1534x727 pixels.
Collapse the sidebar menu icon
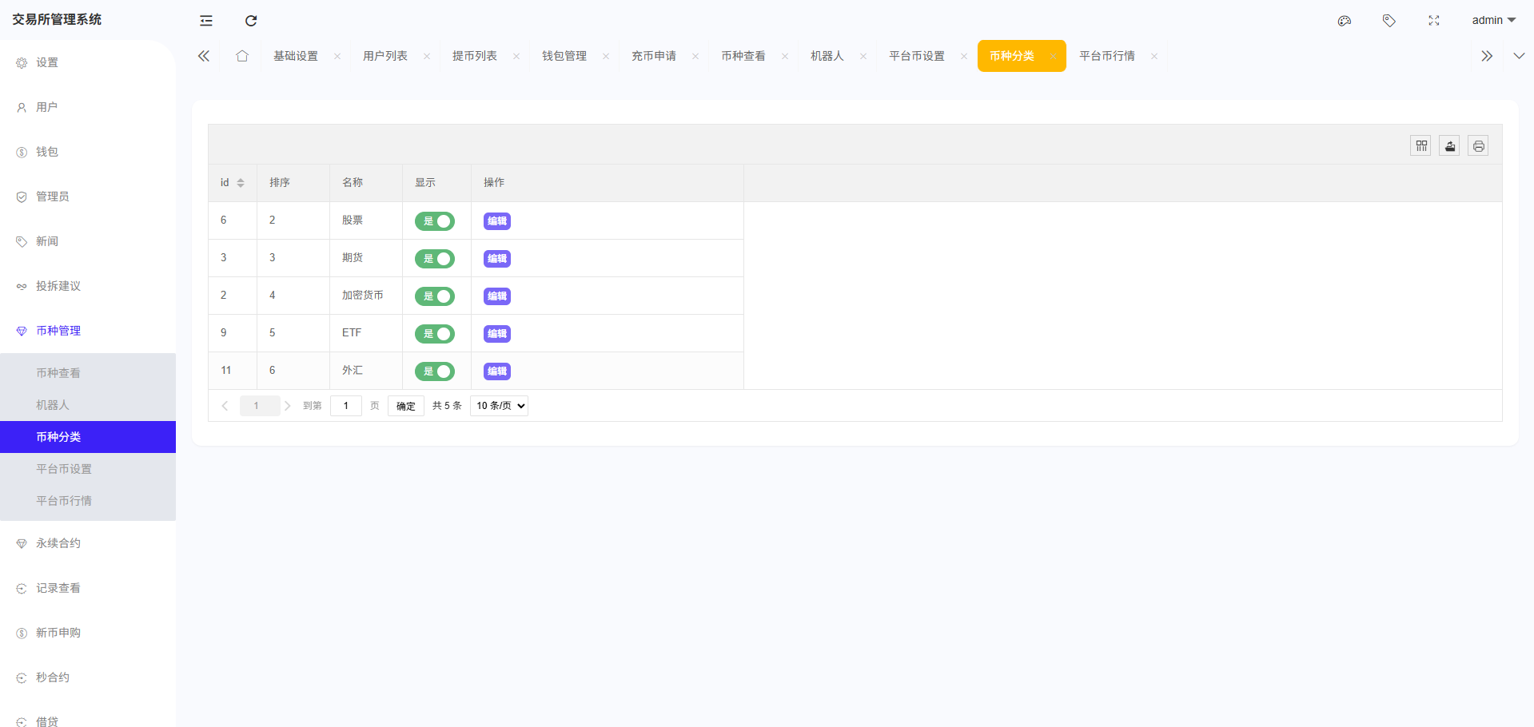pyautogui.click(x=206, y=21)
